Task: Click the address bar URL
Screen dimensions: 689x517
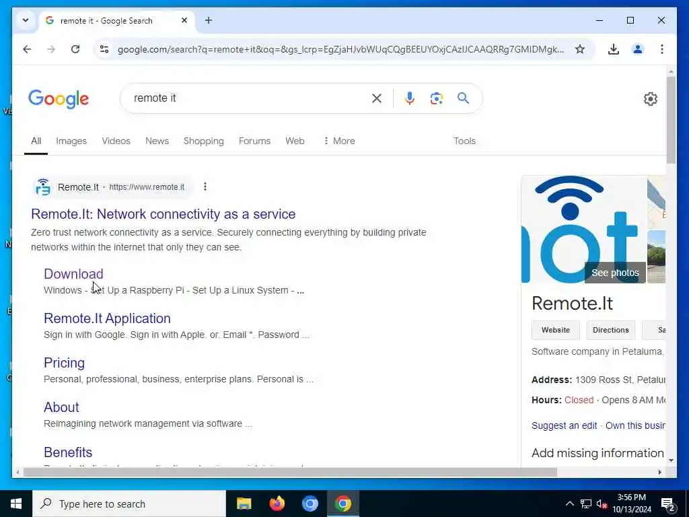Action: (340, 49)
